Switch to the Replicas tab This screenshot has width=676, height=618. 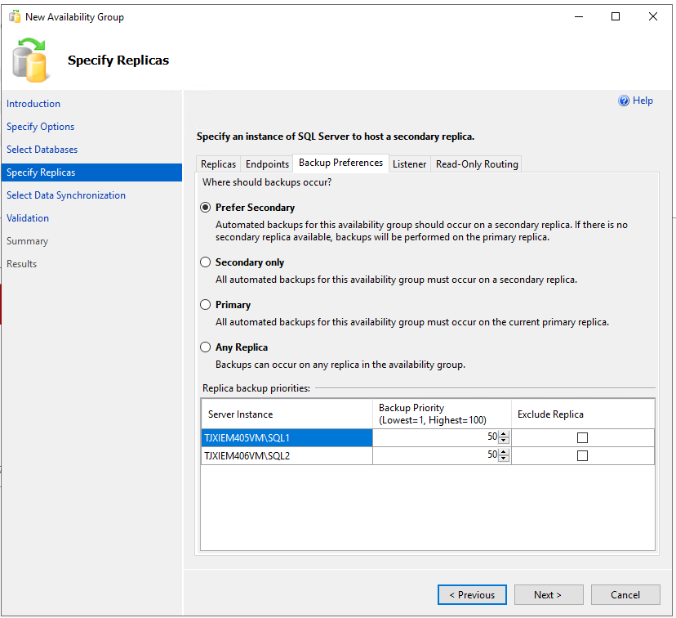218,164
